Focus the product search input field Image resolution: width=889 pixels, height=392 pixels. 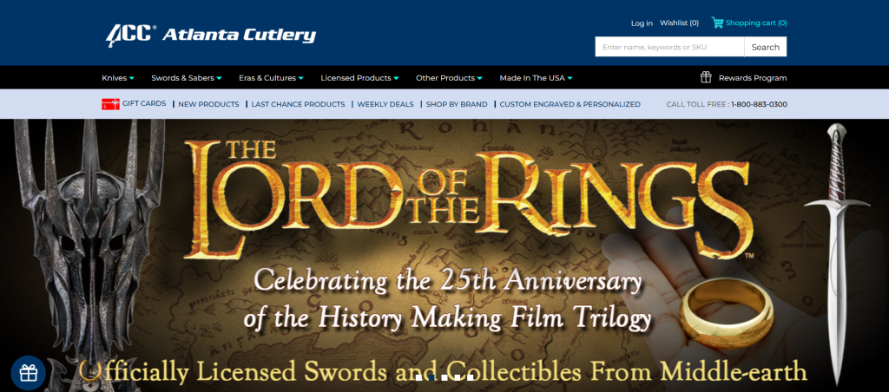click(x=669, y=47)
